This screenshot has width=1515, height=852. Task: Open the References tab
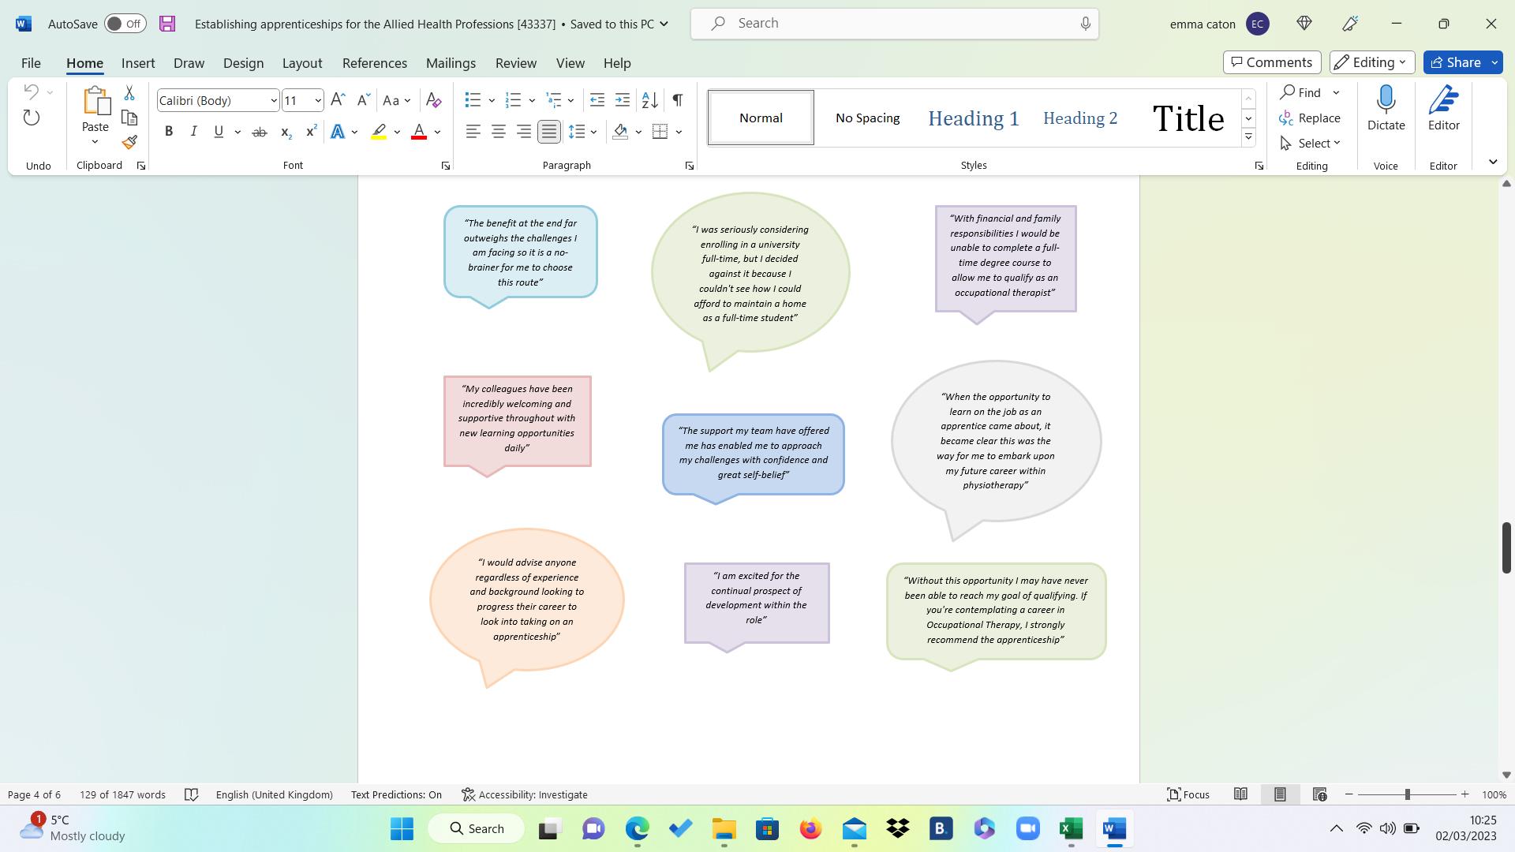pos(374,63)
